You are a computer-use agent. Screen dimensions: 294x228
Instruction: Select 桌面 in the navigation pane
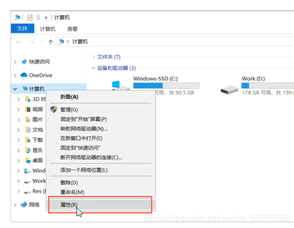click(x=37, y=161)
